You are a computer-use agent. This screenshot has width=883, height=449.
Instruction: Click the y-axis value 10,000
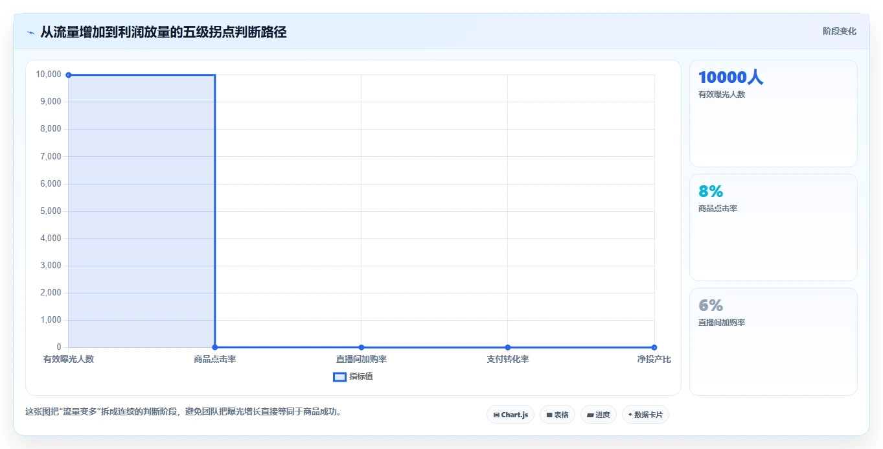pyautogui.click(x=49, y=75)
